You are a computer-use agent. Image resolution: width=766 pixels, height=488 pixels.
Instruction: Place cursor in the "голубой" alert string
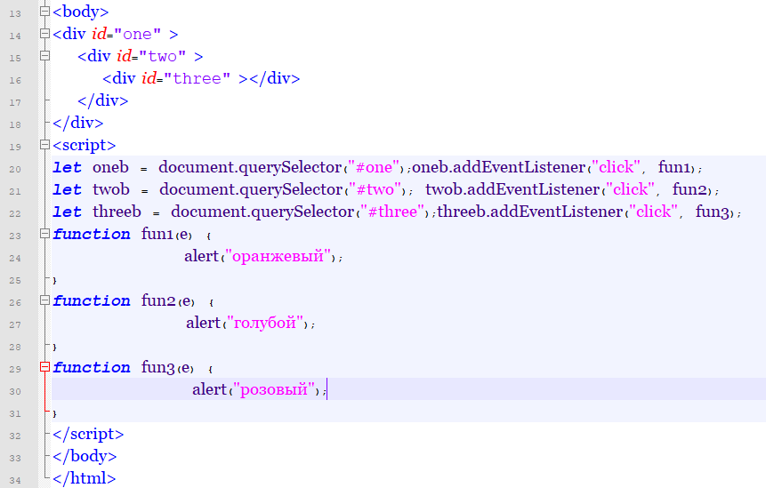tap(268, 324)
